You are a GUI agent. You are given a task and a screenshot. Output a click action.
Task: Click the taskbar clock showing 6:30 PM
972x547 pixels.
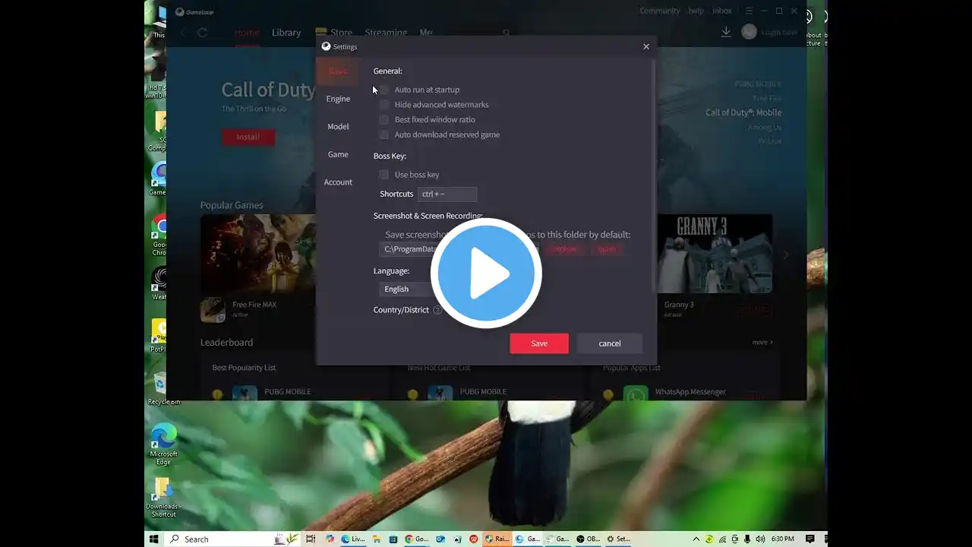pyautogui.click(x=783, y=539)
